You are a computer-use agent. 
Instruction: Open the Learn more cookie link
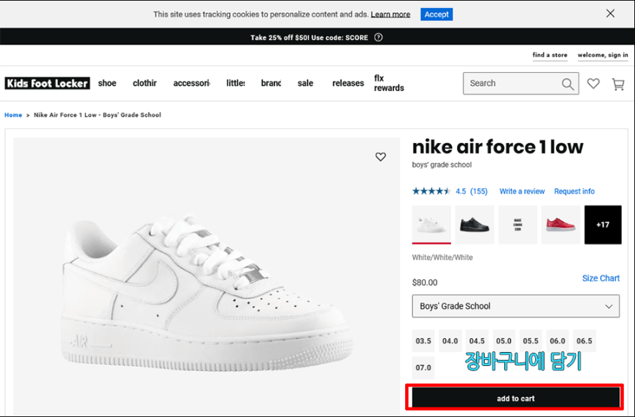tap(390, 14)
